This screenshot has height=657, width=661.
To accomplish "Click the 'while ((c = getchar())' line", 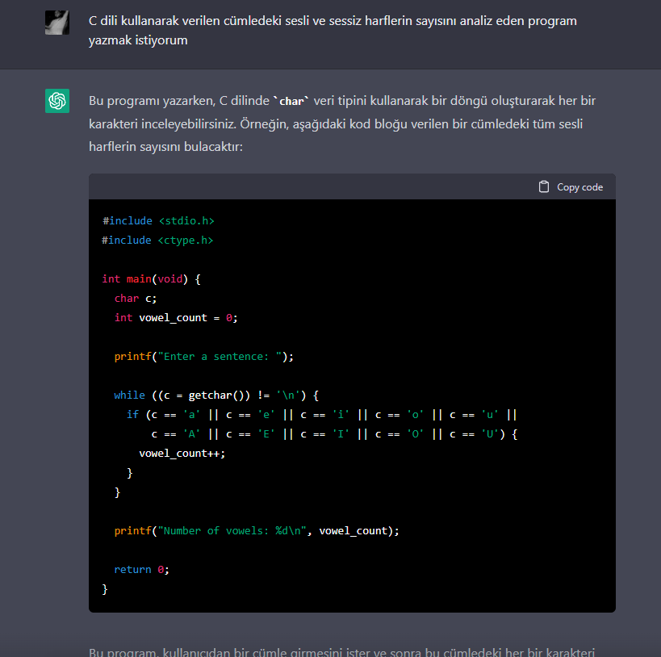I will pos(216,395).
